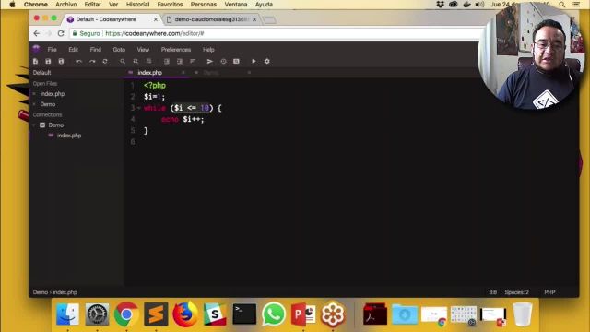The width and height of the screenshot is (590, 332).
Task: Close the Demo editor tab
Action: pyautogui.click(x=249, y=73)
